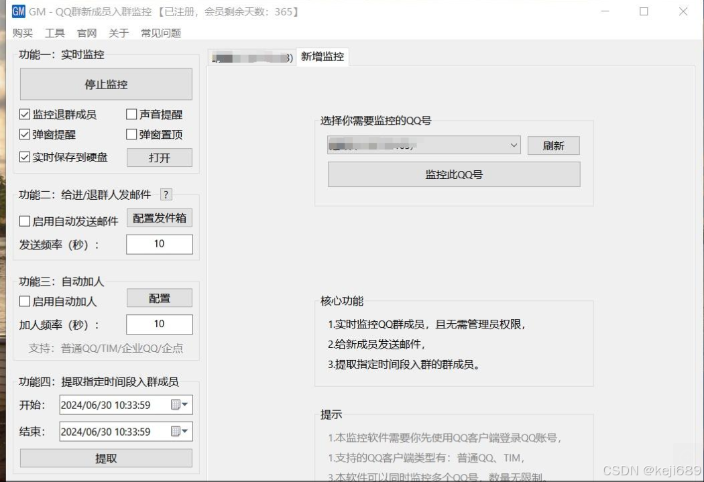Viewport: 704px width, 482px height.
Task: Switch to the 新增监控 tab
Action: tap(322, 56)
